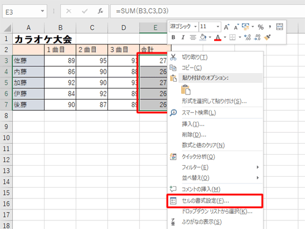The width and height of the screenshot is (305, 229).
Task: Increase decimal places
Action: (x=248, y=37)
